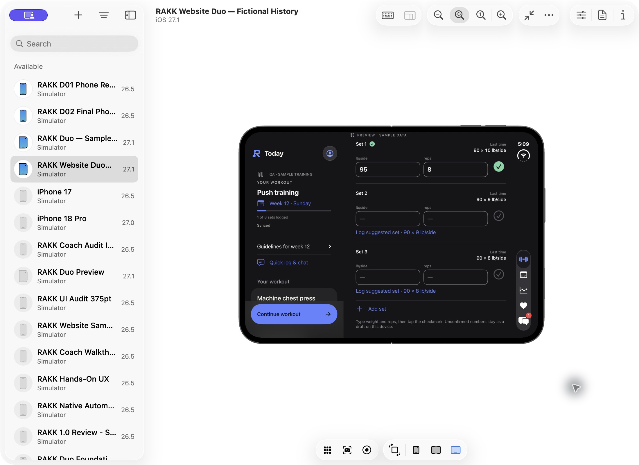Viewport: 639px width, 465px height.
Task: Open the sidebar filter options
Action: click(x=104, y=15)
